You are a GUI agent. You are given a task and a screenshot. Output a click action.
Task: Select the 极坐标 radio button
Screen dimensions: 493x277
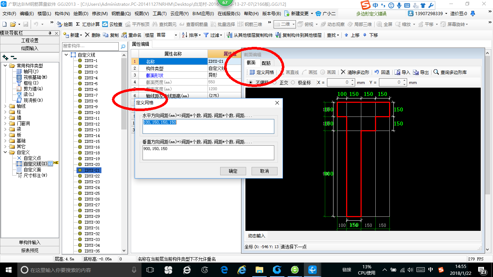tap(293, 83)
